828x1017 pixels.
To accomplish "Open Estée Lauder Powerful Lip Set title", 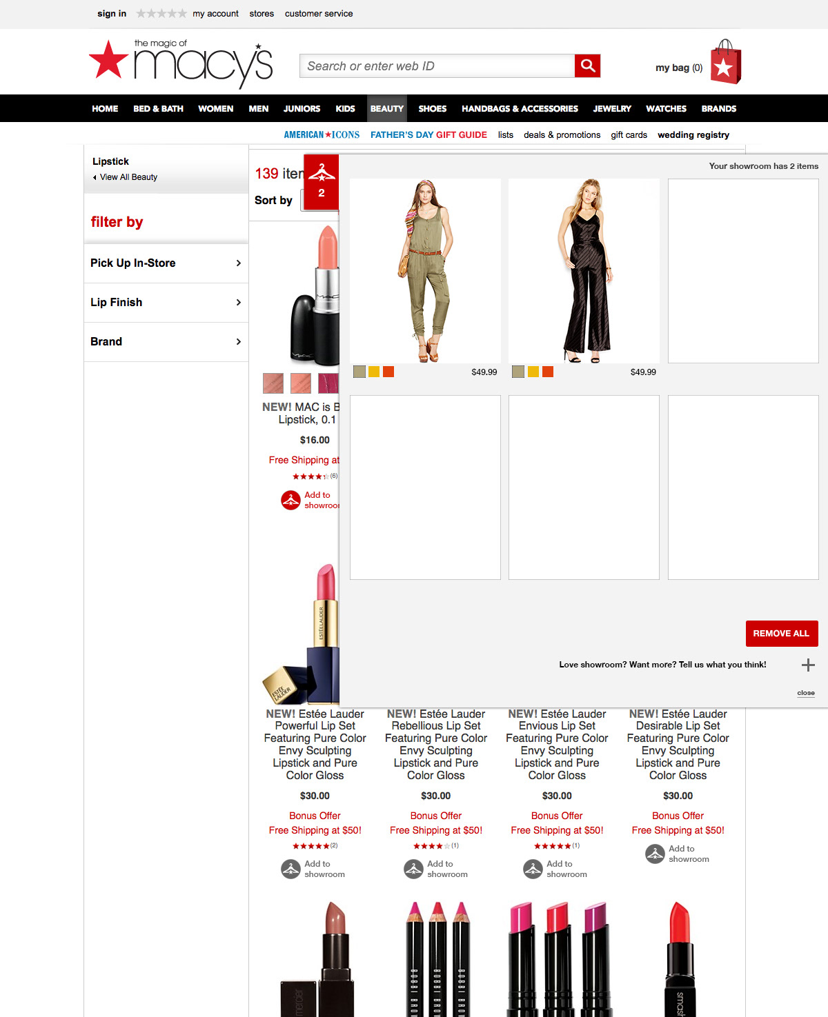I will coord(315,745).
